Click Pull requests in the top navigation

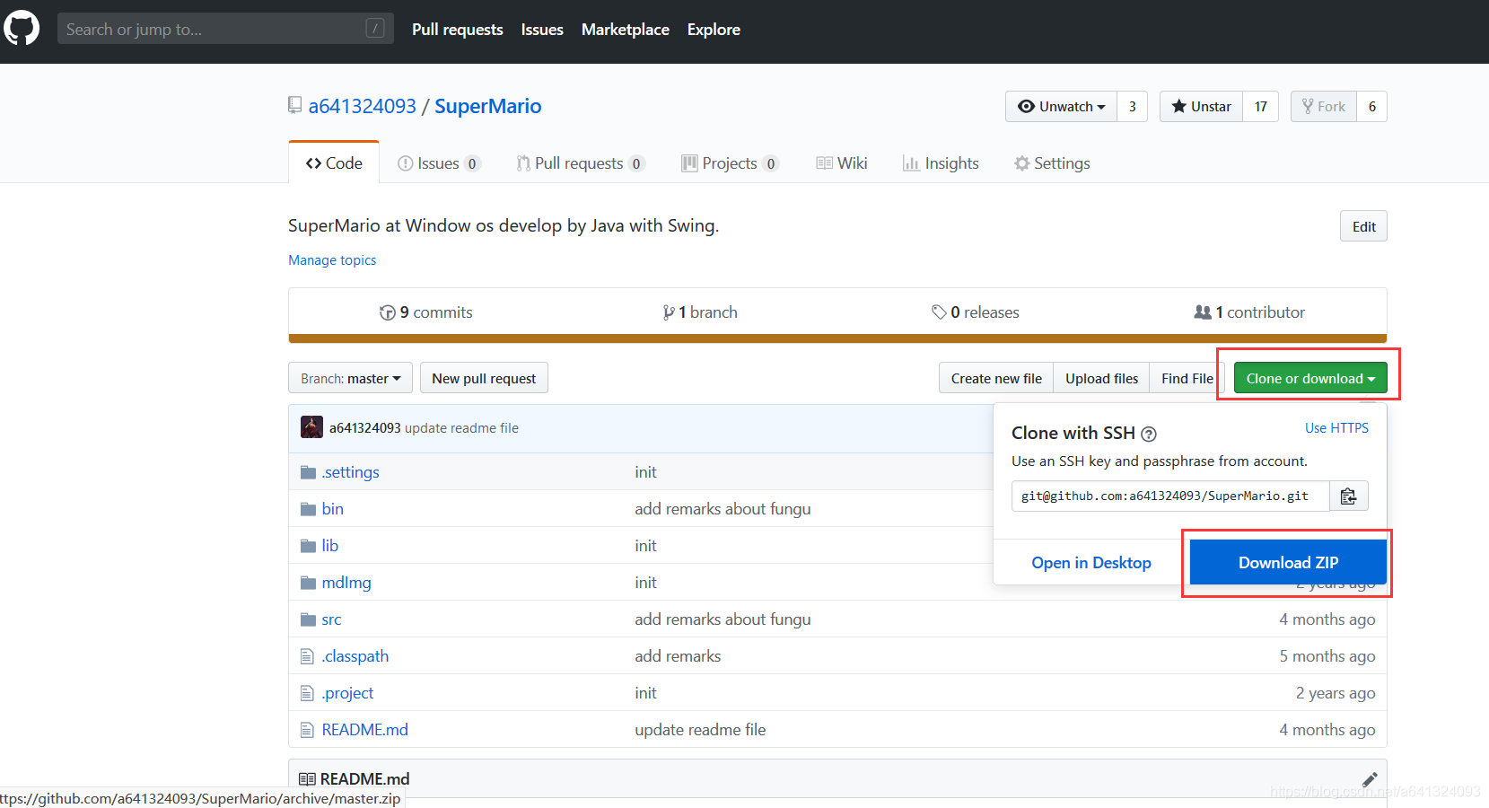(458, 30)
